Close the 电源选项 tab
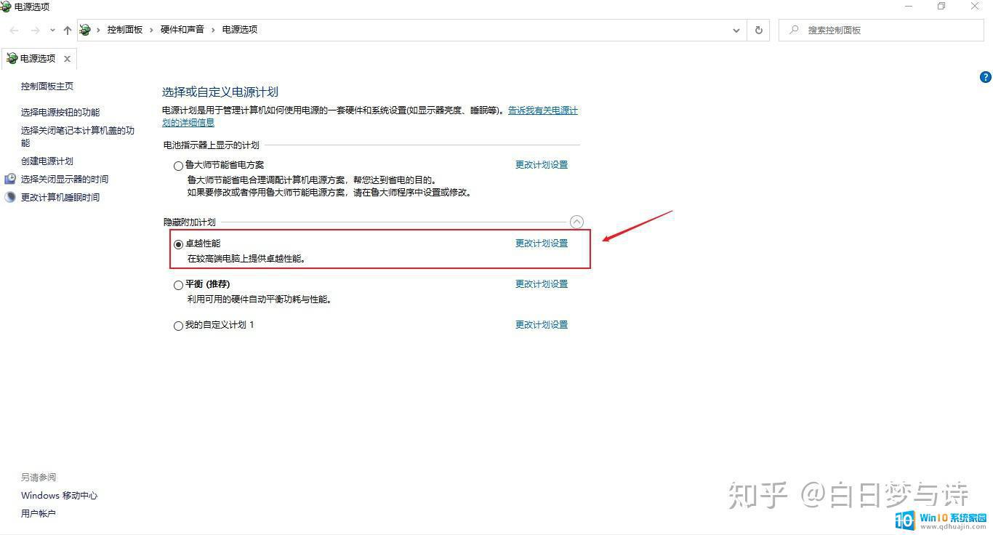 (x=67, y=59)
